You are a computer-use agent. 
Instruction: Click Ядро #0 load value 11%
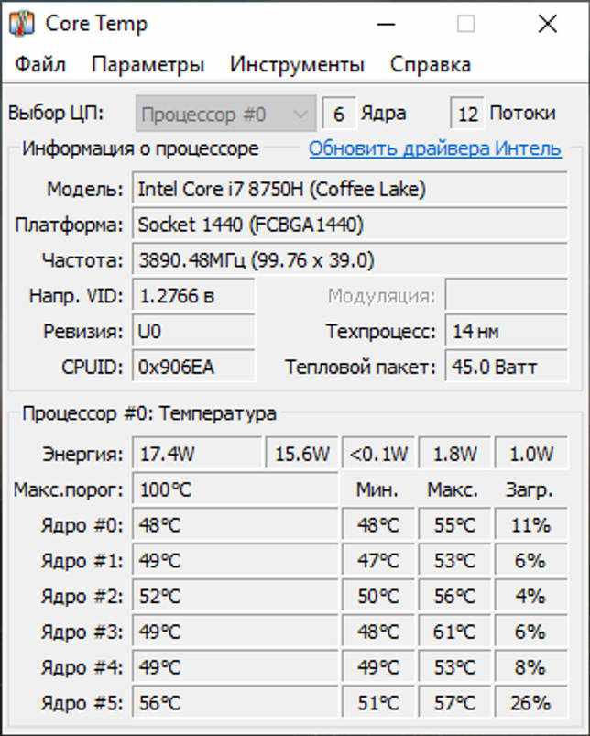point(530,525)
